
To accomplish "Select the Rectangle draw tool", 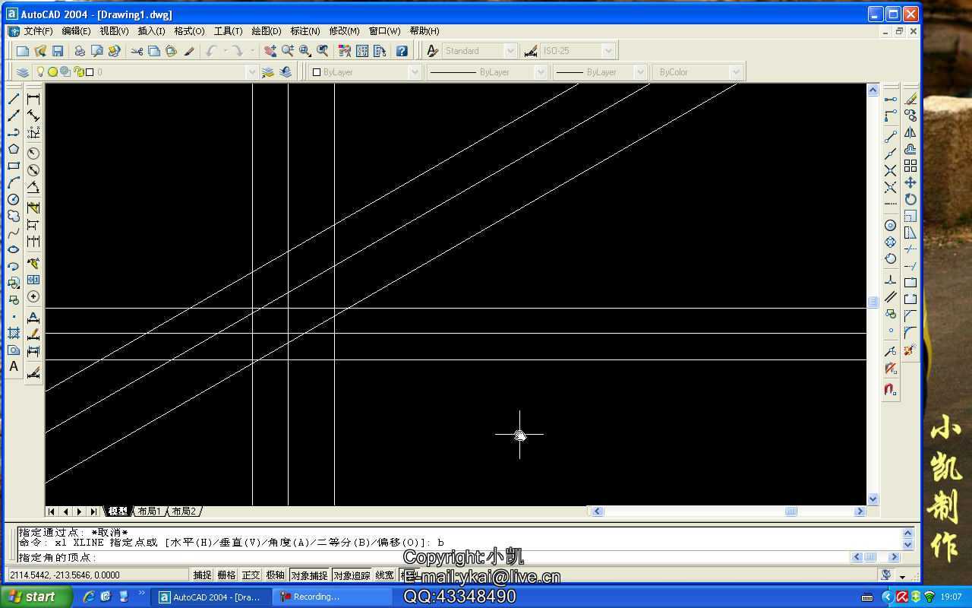I will [x=14, y=166].
